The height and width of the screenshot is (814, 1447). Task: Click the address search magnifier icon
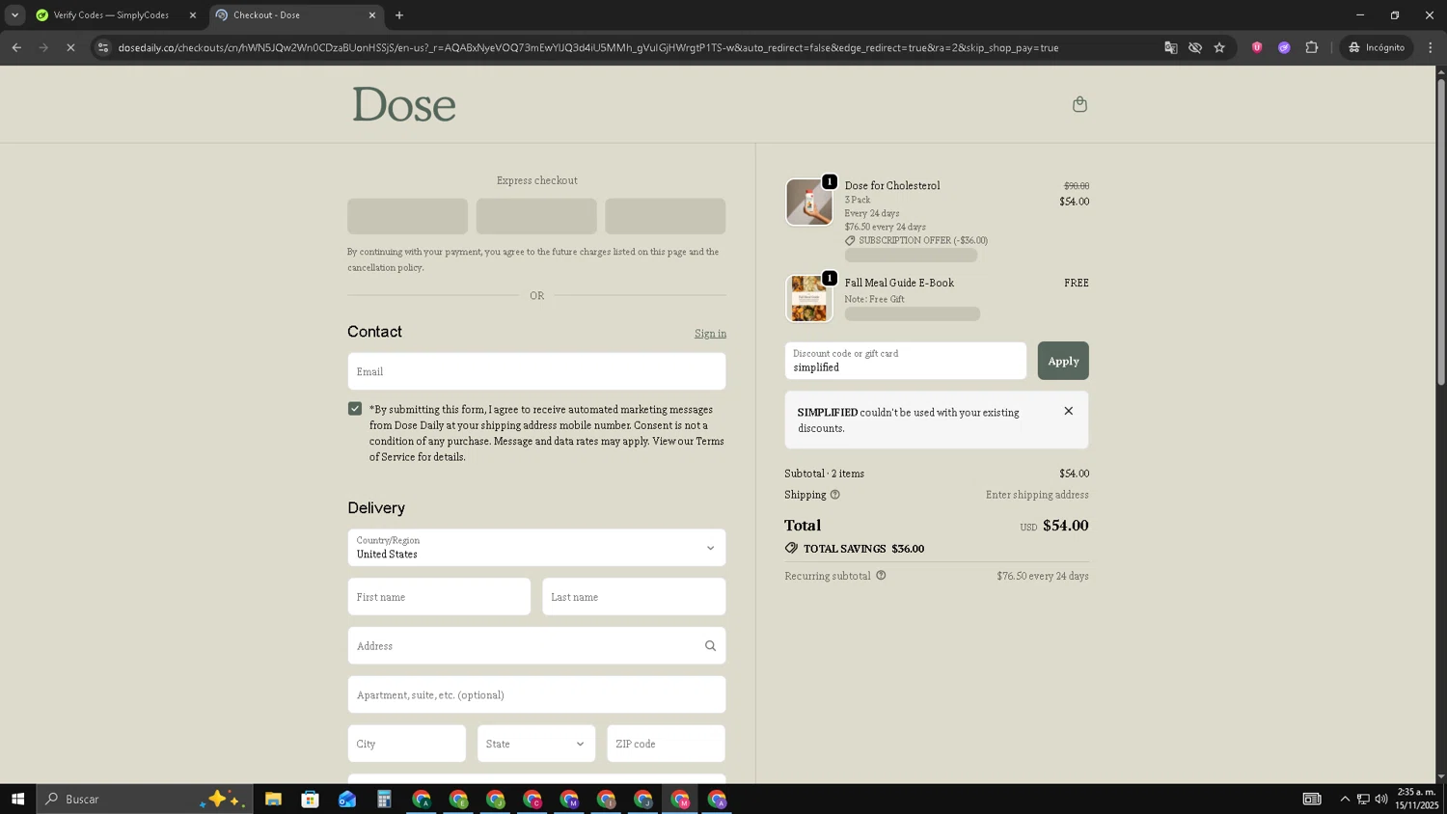tap(710, 646)
